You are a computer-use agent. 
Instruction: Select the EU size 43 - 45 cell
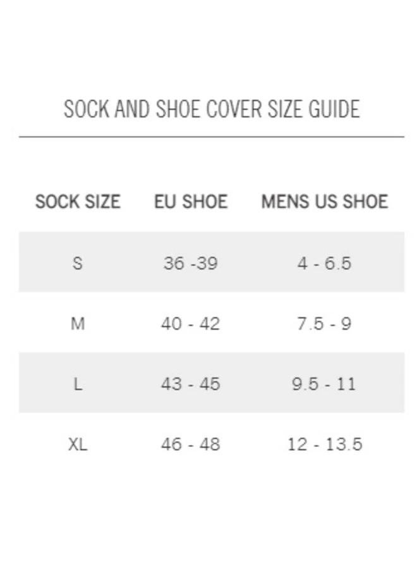pyautogui.click(x=190, y=384)
